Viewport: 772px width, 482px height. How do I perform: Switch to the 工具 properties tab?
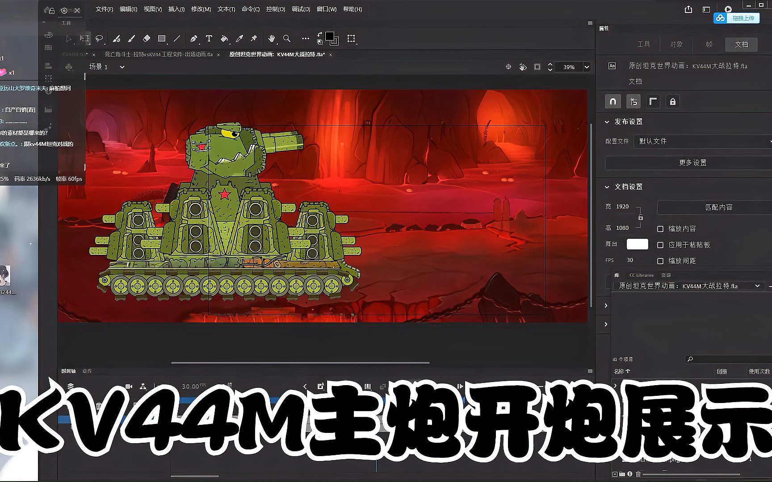tap(644, 44)
